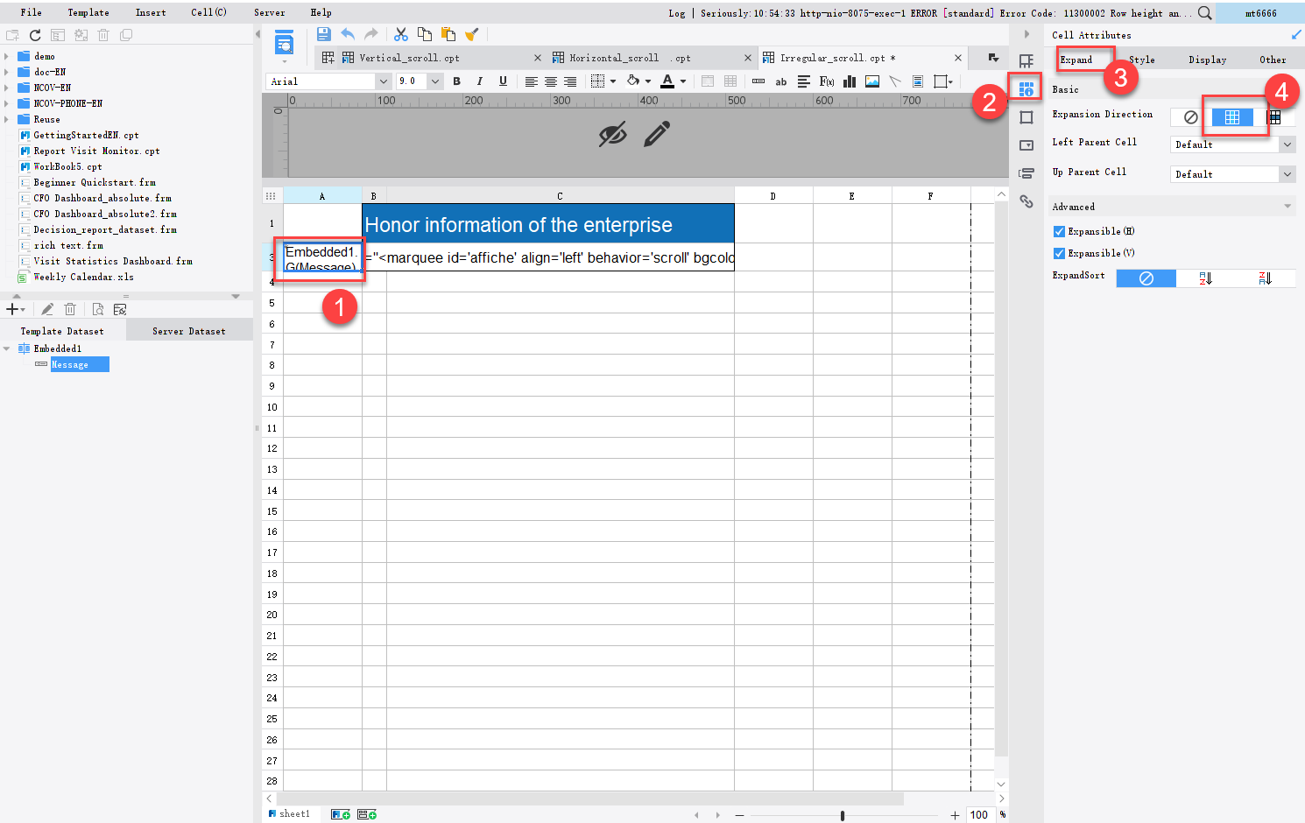Refresh the file tree
1305x823 pixels.
point(35,35)
